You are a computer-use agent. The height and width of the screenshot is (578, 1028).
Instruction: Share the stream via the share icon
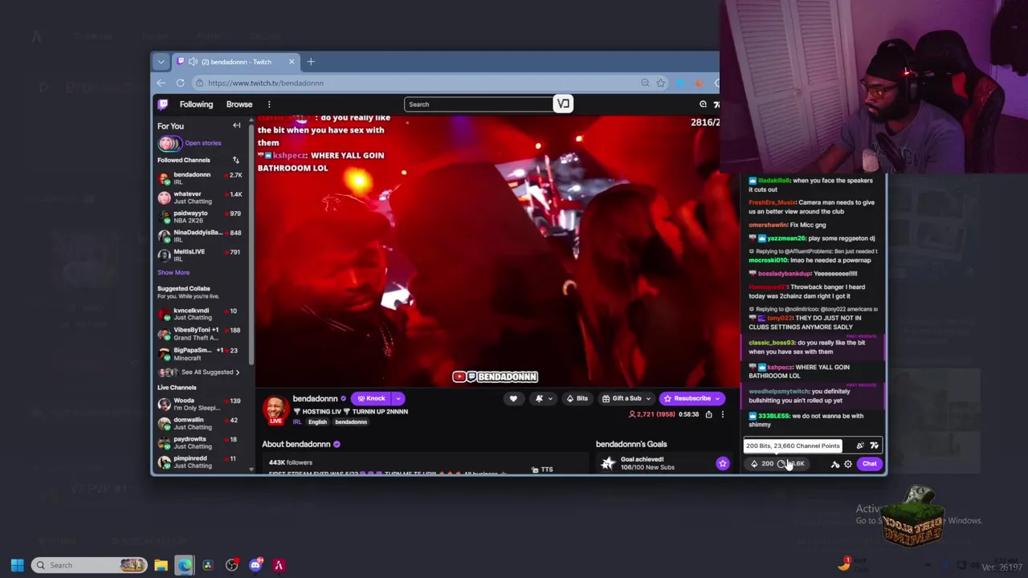tap(708, 415)
